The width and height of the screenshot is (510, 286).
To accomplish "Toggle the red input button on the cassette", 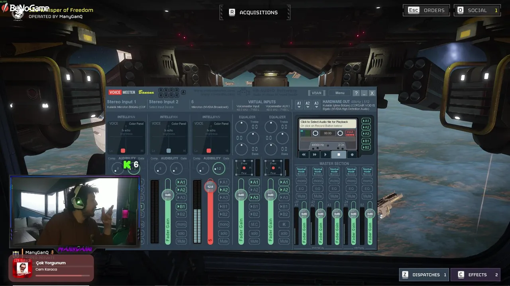I will [350, 133].
